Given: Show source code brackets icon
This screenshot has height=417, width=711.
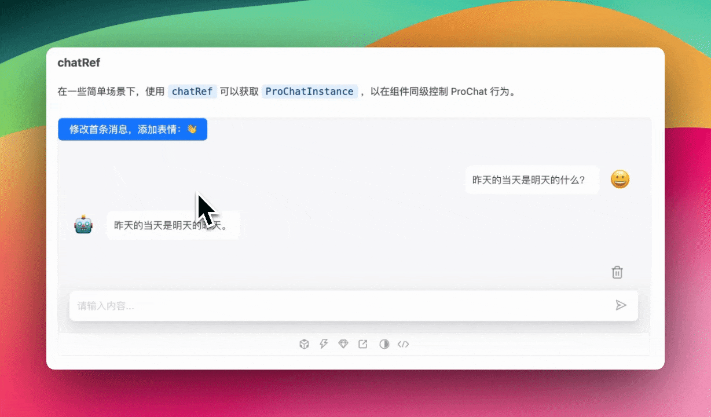Looking at the screenshot, I should 404,344.
